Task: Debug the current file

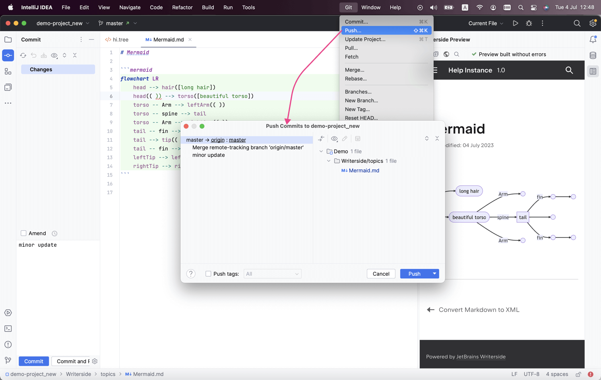Action: [529, 23]
